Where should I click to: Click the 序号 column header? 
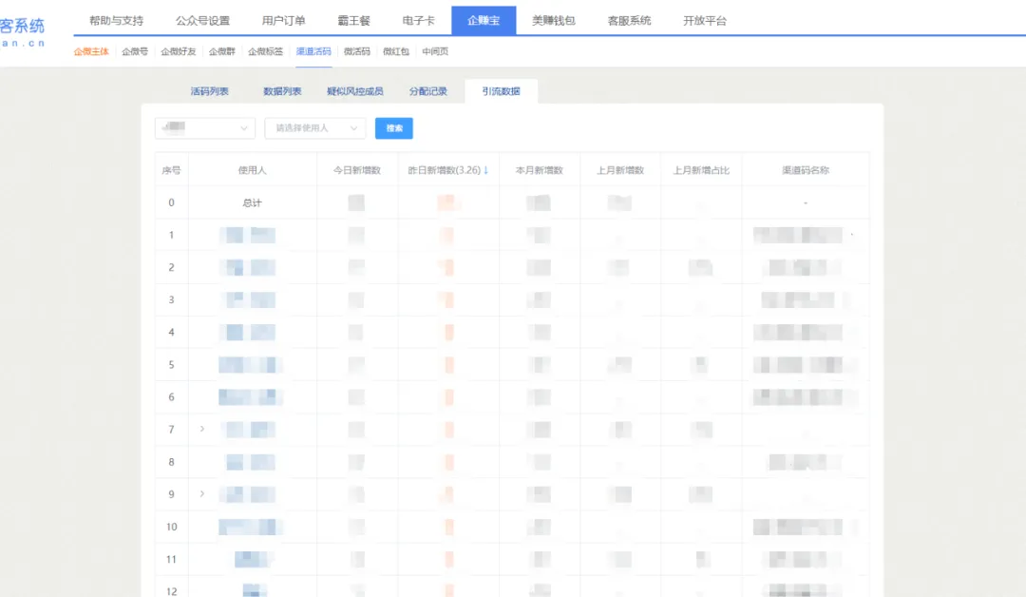(171, 170)
